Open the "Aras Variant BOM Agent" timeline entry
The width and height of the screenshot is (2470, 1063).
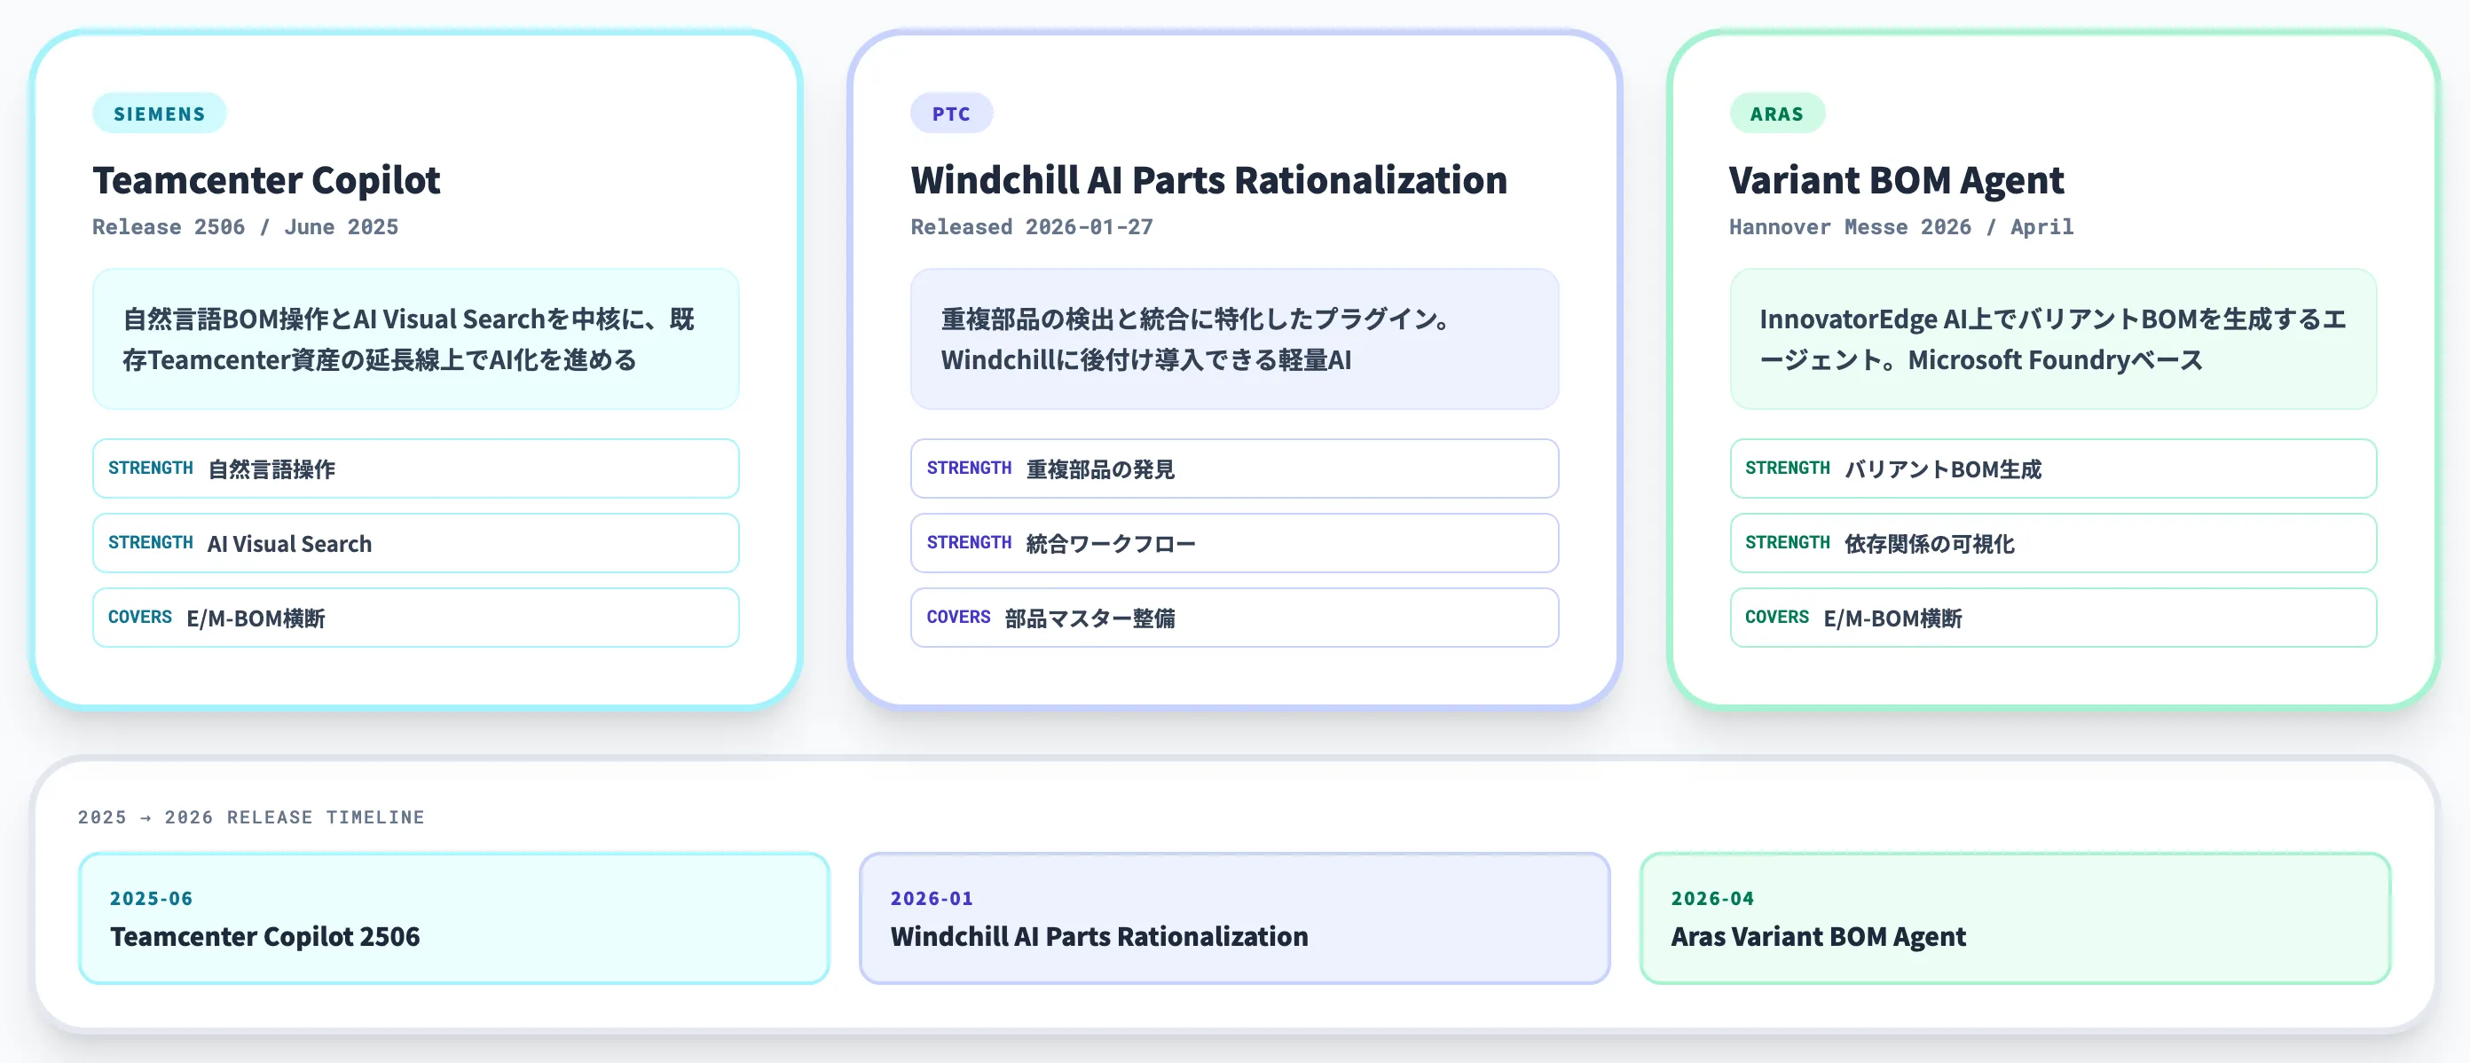click(2015, 918)
